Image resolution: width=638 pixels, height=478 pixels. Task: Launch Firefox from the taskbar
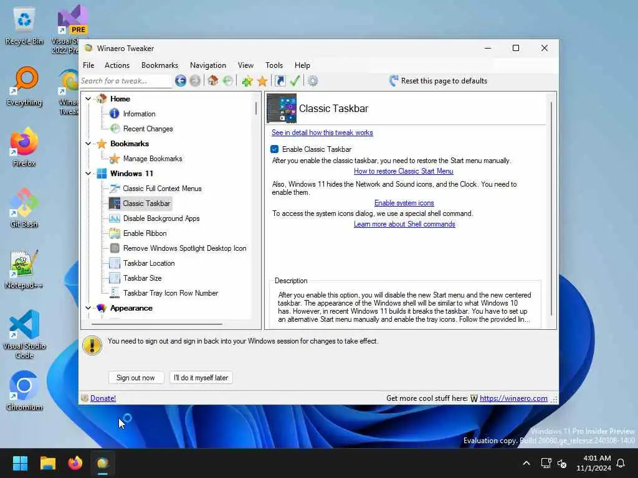75,463
